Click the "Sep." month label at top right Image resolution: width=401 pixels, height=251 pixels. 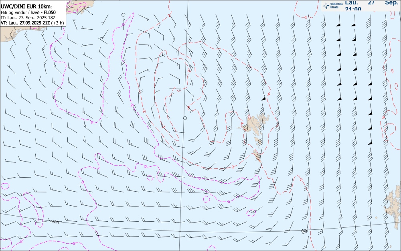(x=392, y=2)
